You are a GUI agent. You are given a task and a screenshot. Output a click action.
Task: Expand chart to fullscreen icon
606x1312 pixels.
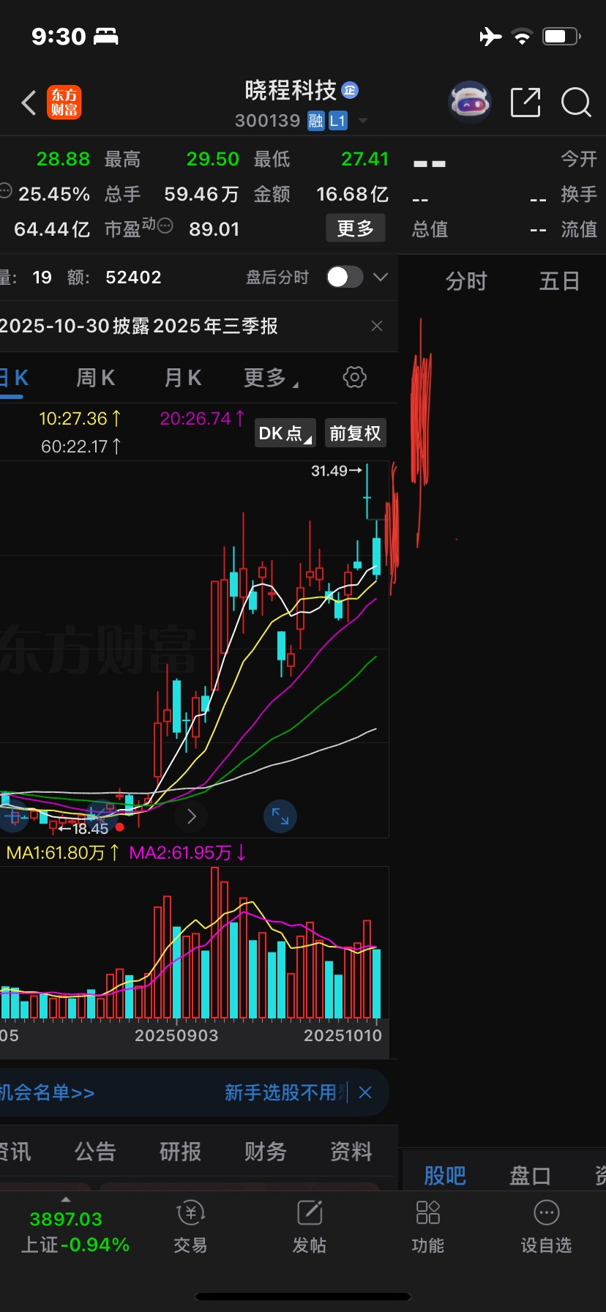point(280,816)
